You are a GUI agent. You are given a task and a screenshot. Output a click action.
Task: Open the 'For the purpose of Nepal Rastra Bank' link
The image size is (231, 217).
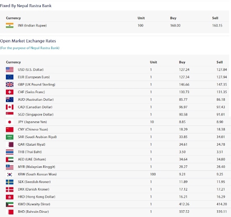(x=30, y=48)
